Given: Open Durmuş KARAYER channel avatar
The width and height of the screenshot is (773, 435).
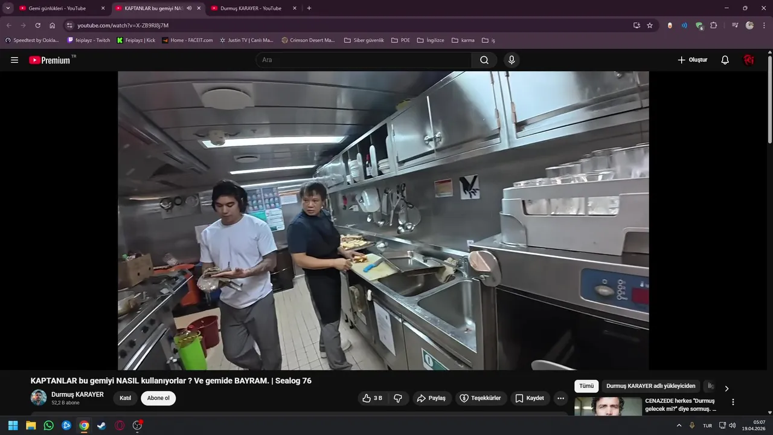Looking at the screenshot, I should [39, 398].
